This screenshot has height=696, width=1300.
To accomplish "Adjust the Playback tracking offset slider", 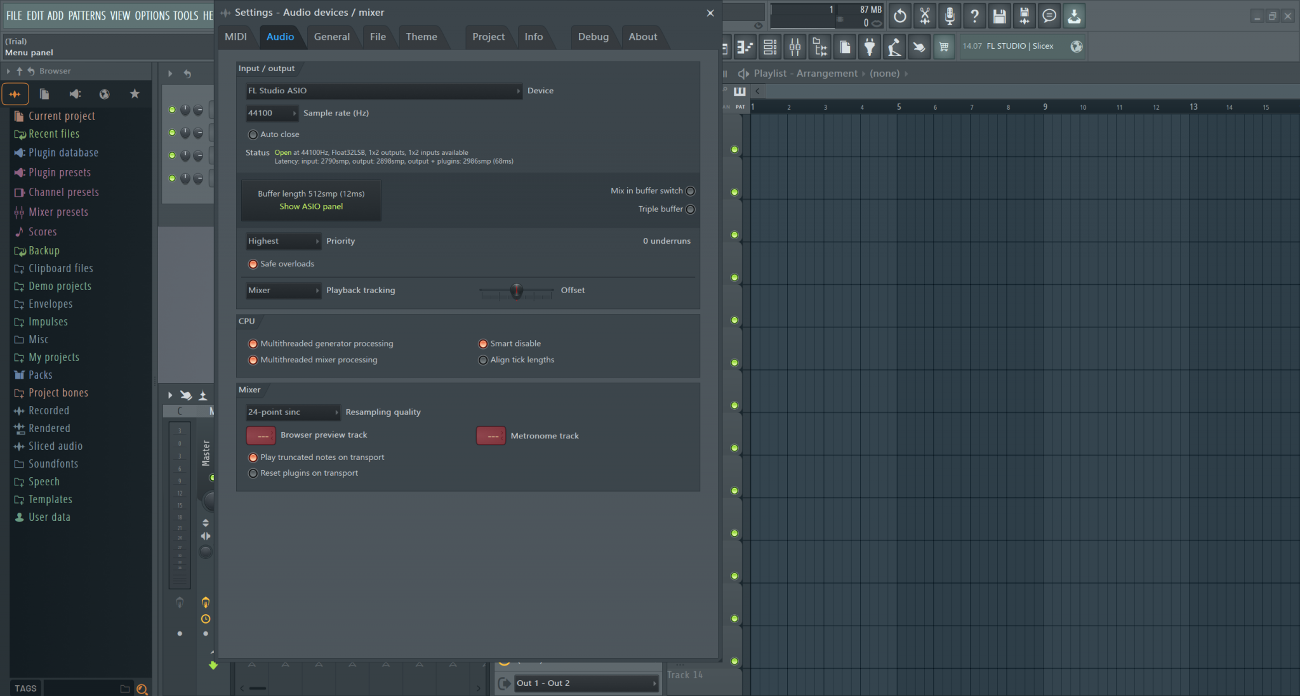I will pyautogui.click(x=516, y=292).
